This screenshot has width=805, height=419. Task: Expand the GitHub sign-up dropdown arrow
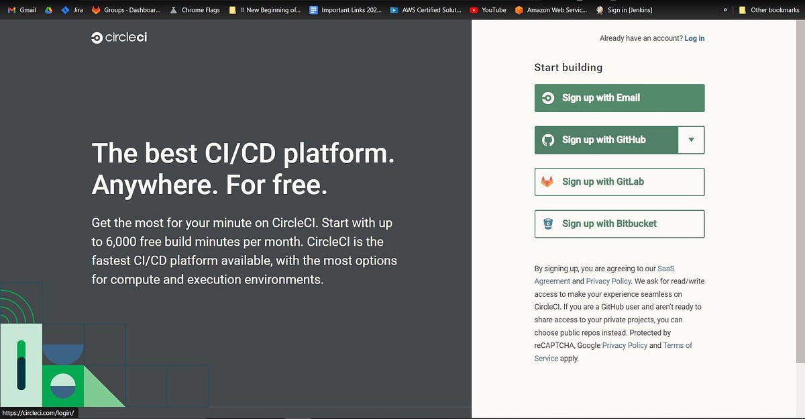tap(692, 140)
